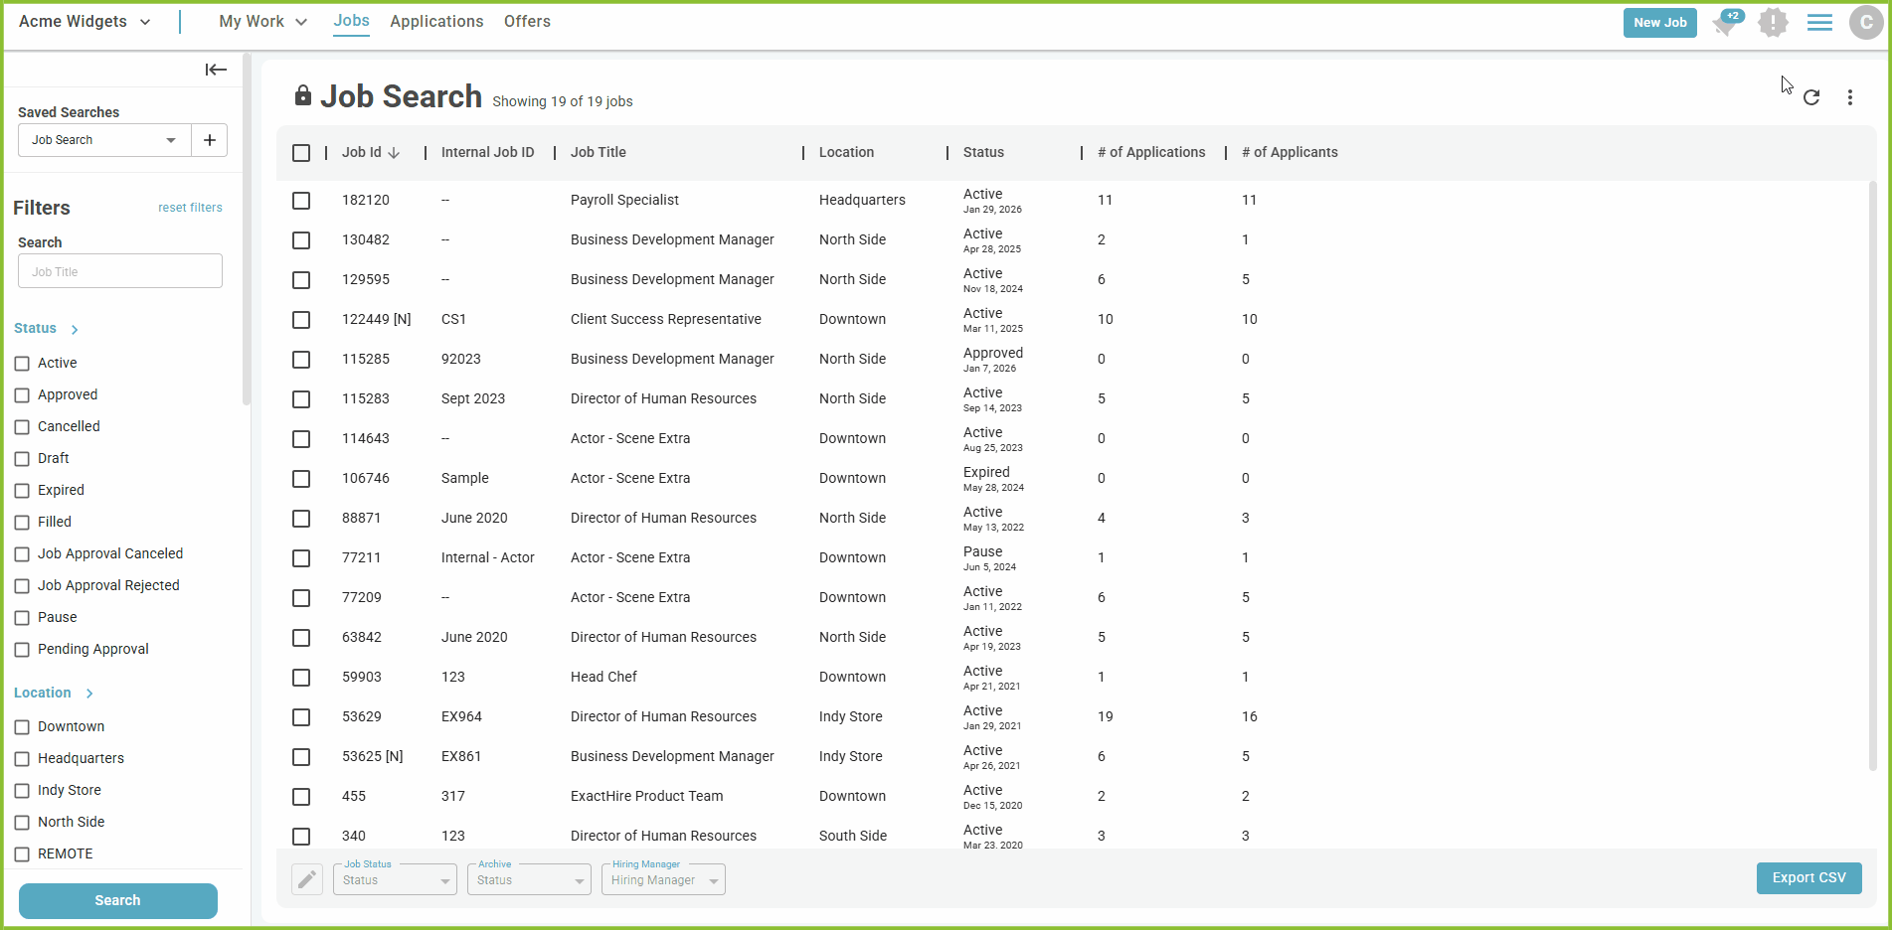
Task: Open the hamburger main menu
Action: pyautogui.click(x=1819, y=22)
